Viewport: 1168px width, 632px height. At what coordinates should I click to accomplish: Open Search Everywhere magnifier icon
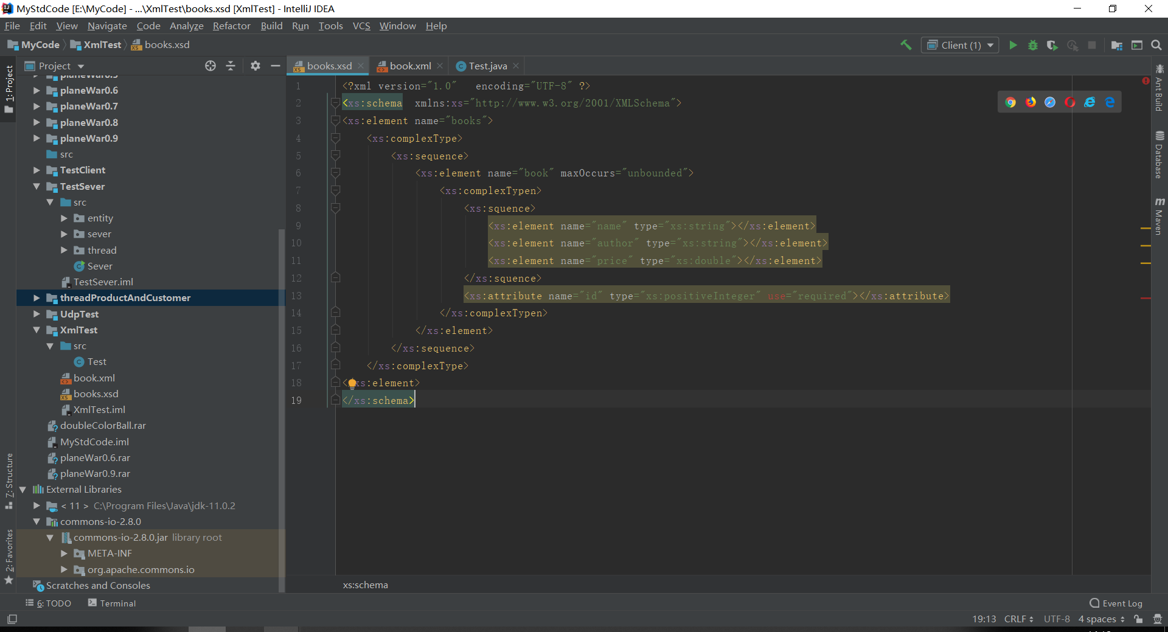pos(1156,45)
